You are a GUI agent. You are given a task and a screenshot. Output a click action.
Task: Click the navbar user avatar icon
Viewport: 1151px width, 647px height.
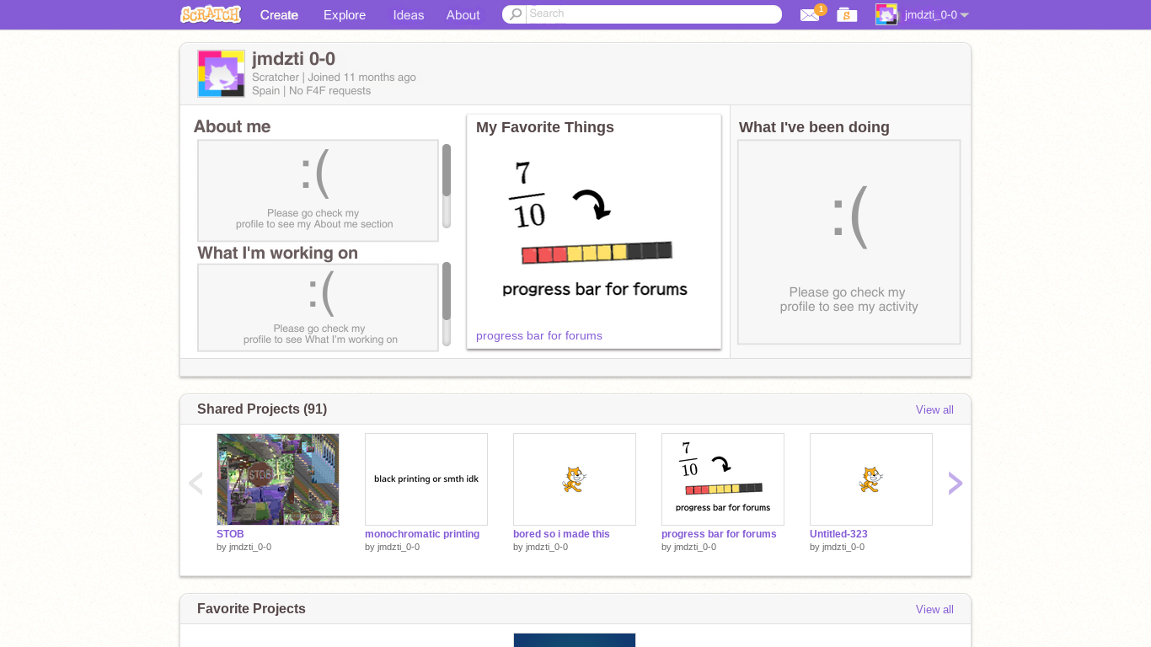[886, 14]
